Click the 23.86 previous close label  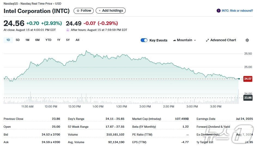point(247,98)
